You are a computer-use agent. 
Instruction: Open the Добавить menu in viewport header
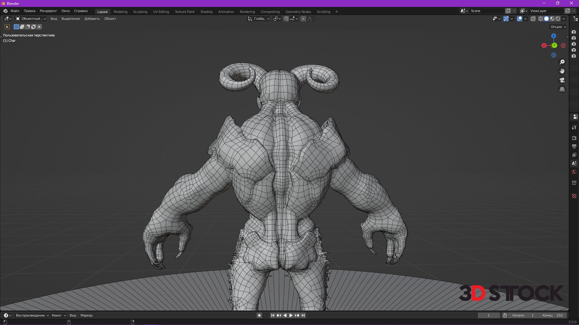(92, 19)
